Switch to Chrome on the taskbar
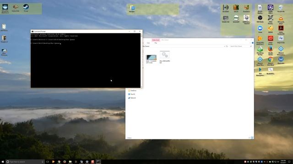The height and width of the screenshot is (164, 293). (59, 162)
